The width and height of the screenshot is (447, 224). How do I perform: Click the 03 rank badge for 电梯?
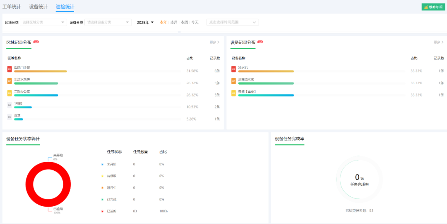pos(233,93)
